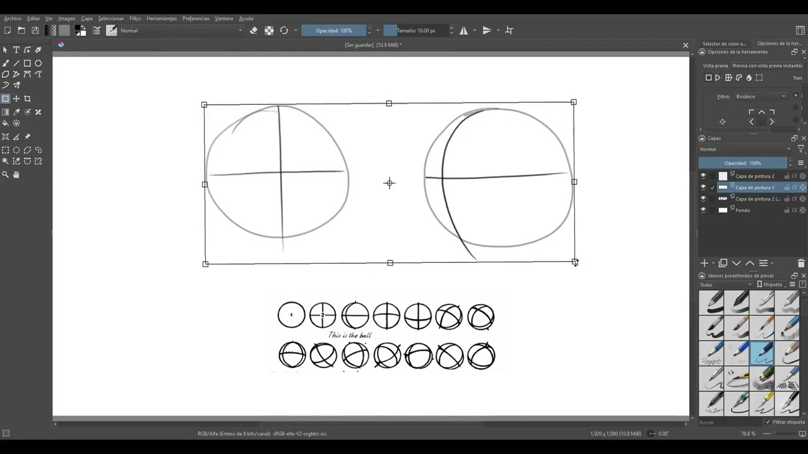Reload the original brush preset
This screenshot has height=454, width=808.
[284, 30]
